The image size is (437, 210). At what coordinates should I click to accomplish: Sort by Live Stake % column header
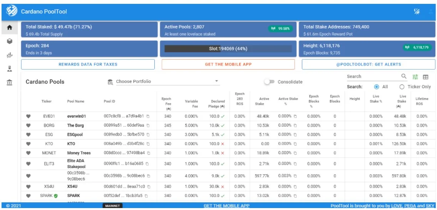pyautogui.click(x=376, y=99)
